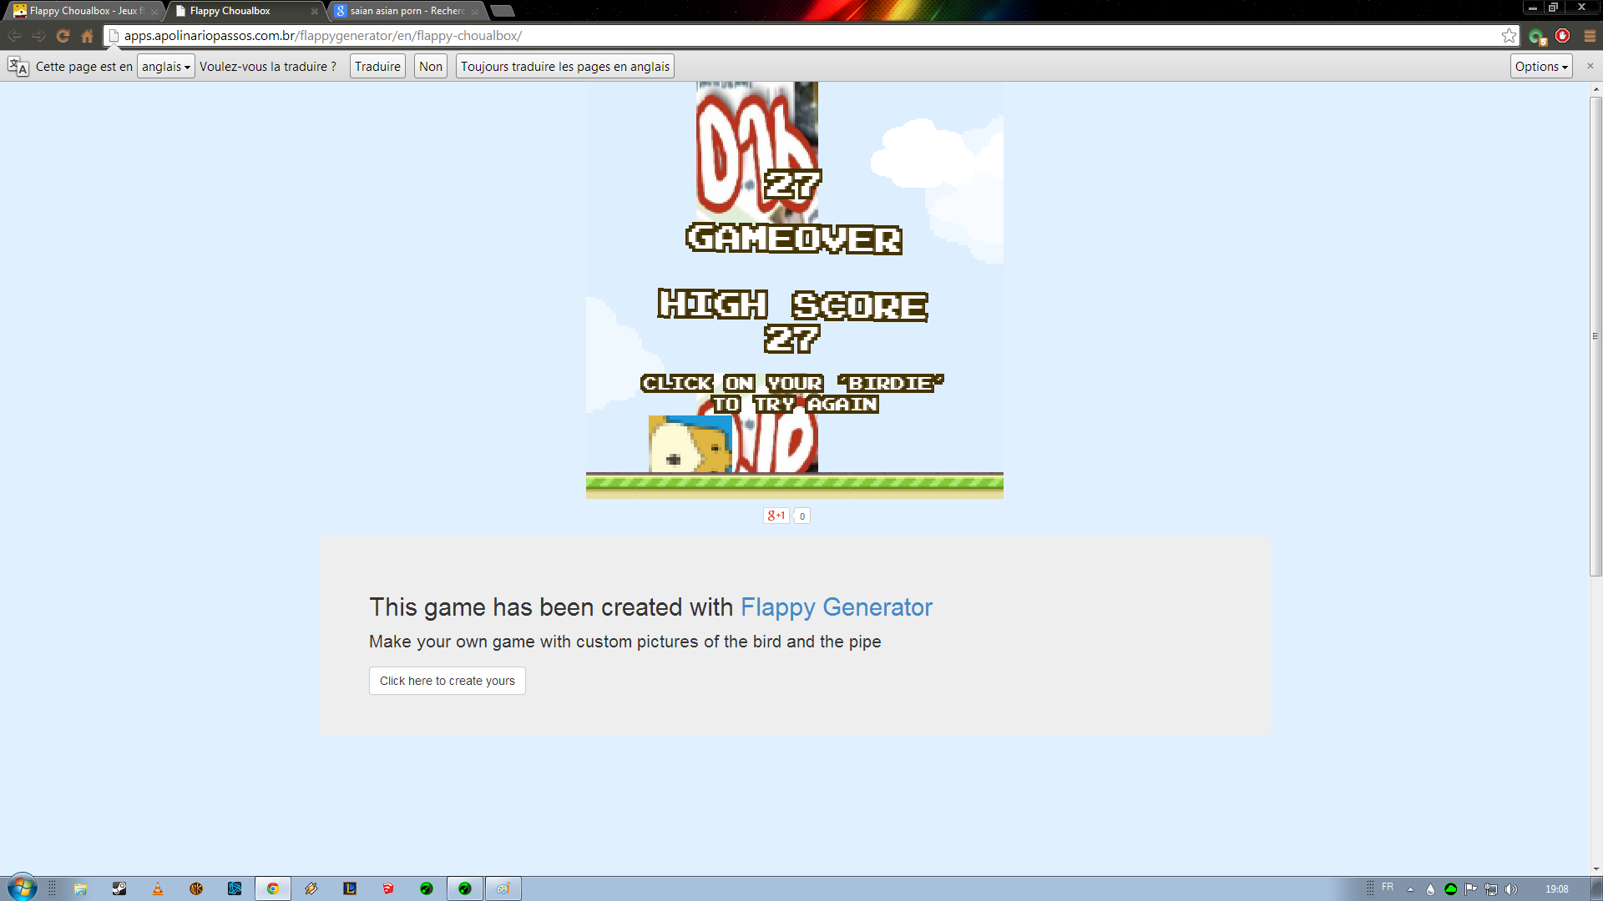Expand the anglais language dropdown

click(165, 67)
